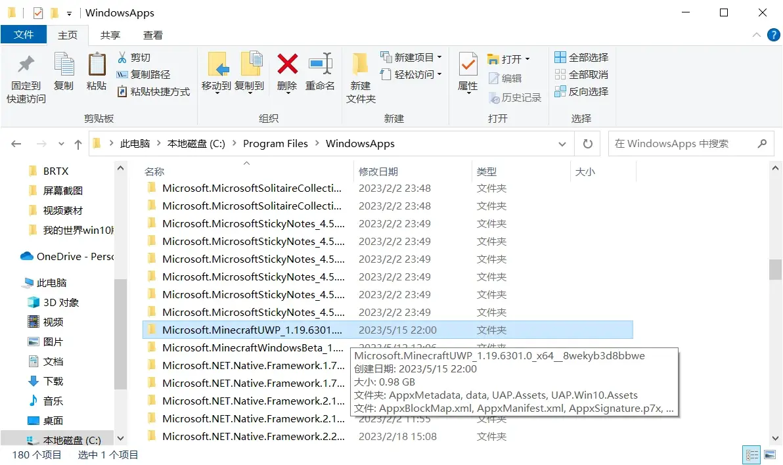Expand the address bar history dropdown
This screenshot has width=783, height=465.
click(x=562, y=144)
